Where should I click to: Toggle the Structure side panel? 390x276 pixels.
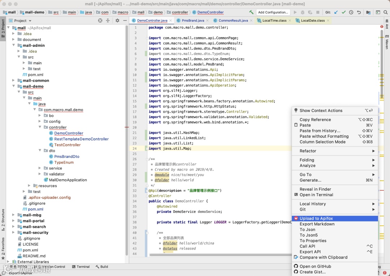[x=3, y=217]
